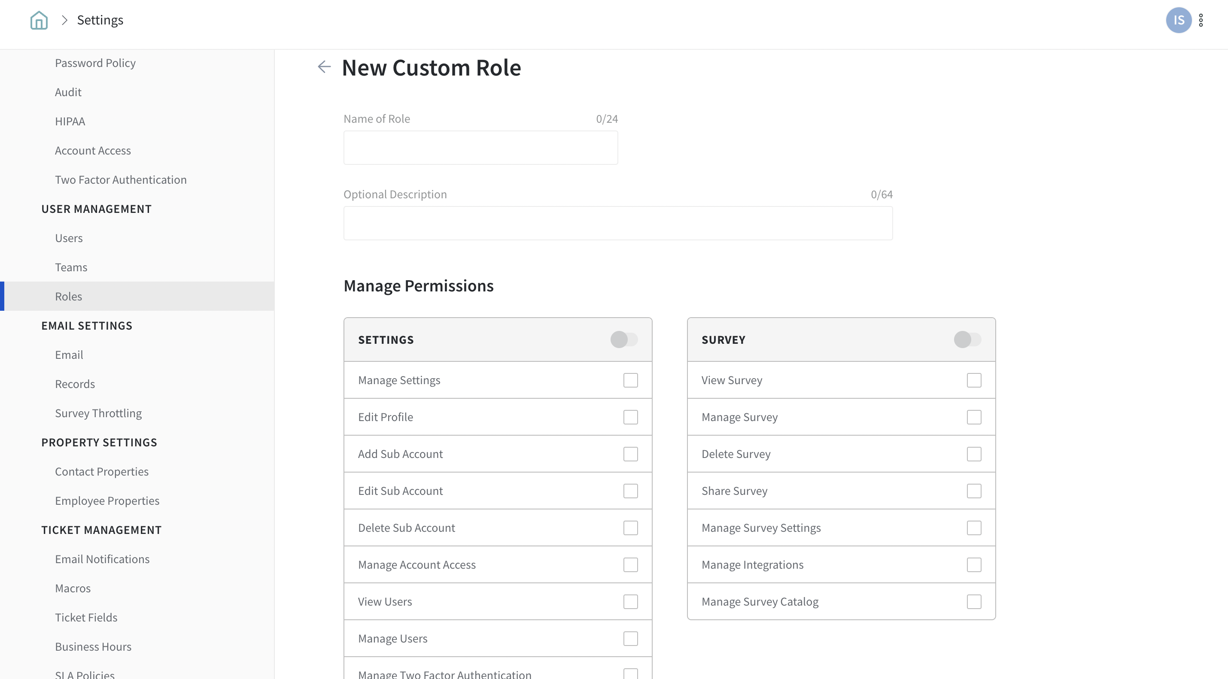Screen dimensions: 1228x679
Task: Check the Manage Settings checkbox
Action: point(630,380)
